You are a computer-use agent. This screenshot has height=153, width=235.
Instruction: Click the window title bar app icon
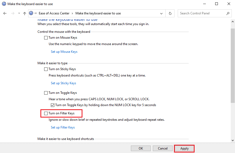pos(4,4)
